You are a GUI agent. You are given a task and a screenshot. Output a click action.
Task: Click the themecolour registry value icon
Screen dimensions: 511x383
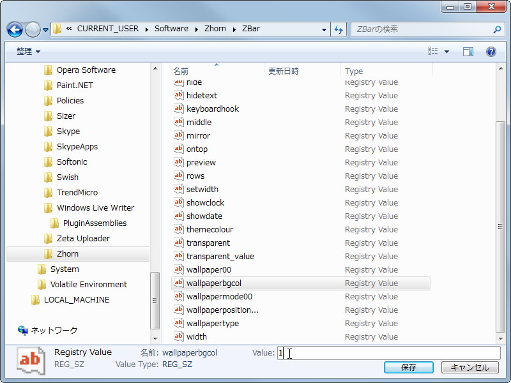click(x=178, y=229)
